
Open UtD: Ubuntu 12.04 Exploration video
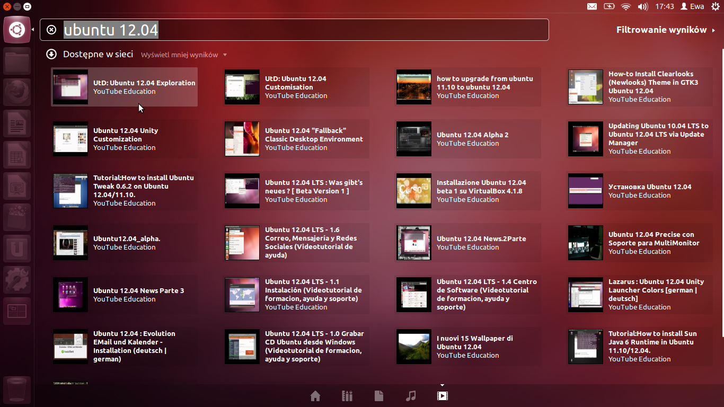point(125,87)
